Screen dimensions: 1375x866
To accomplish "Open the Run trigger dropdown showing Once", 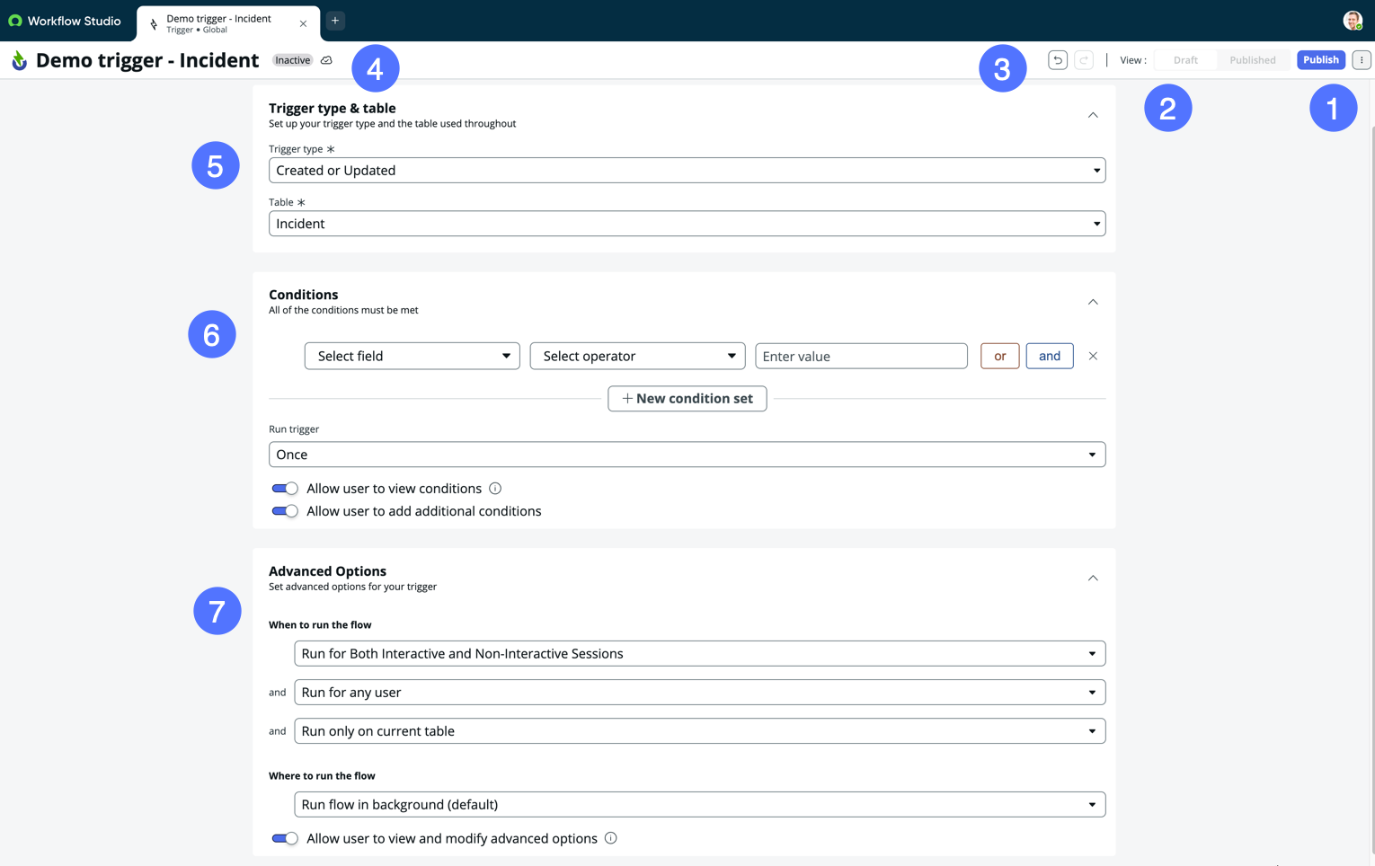I will 687,455.
